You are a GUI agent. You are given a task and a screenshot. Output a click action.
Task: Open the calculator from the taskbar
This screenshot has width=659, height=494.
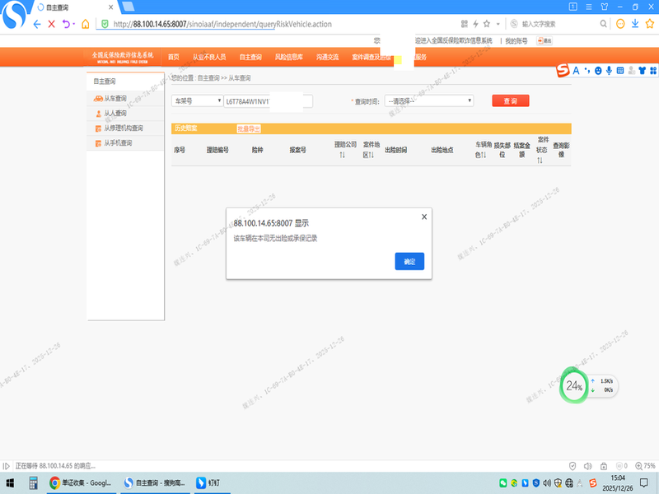click(34, 482)
